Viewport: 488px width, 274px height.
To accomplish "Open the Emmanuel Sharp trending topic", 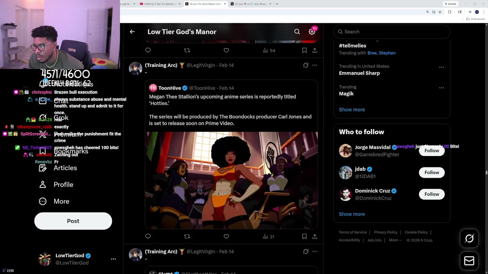I will 359,73.
